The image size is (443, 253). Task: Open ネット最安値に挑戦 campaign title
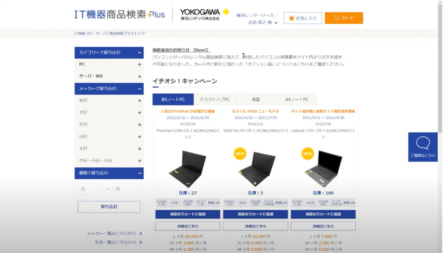[x=323, y=111]
